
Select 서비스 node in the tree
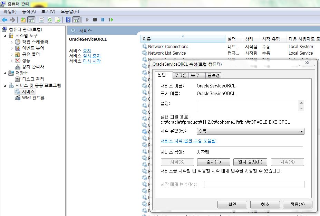point(28,92)
